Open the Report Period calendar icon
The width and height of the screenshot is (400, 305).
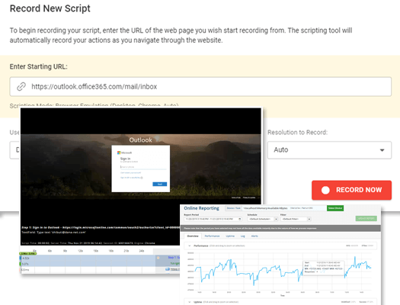pyautogui.click(x=240, y=219)
